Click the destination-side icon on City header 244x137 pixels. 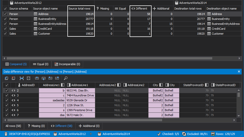click(x=167, y=85)
